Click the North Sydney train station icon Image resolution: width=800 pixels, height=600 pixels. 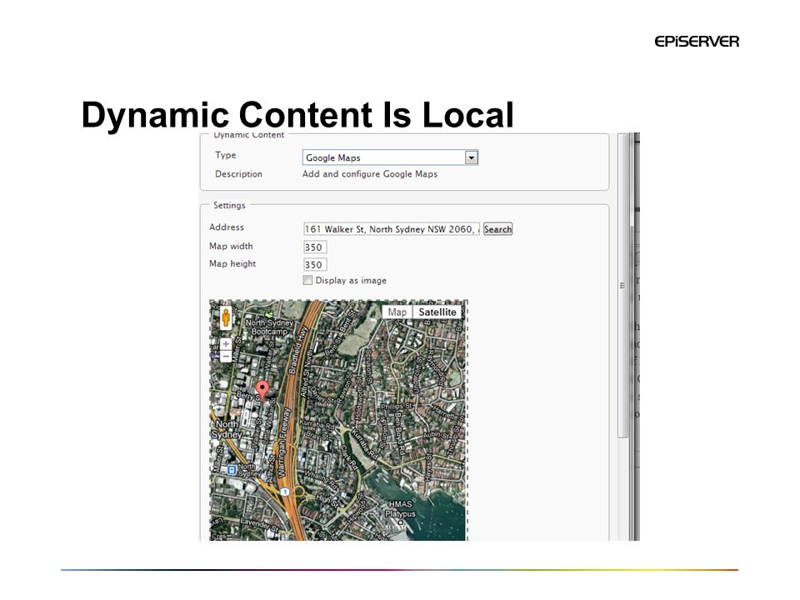(x=232, y=470)
